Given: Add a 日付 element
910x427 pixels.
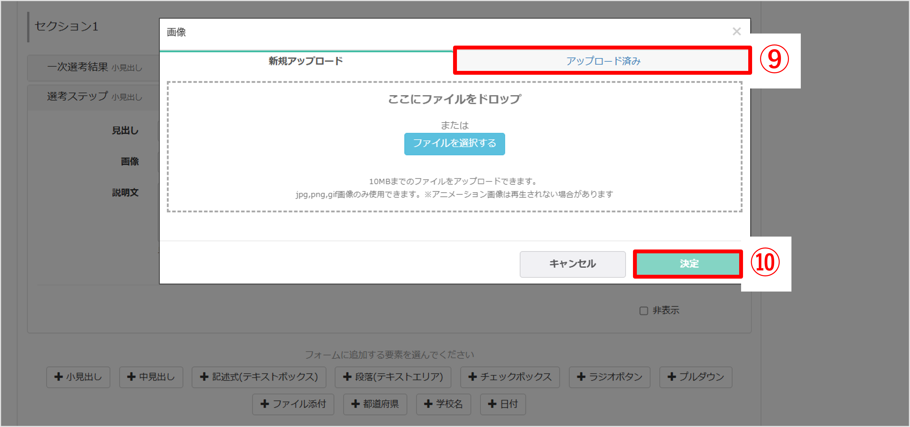Looking at the screenshot, I should click(503, 404).
